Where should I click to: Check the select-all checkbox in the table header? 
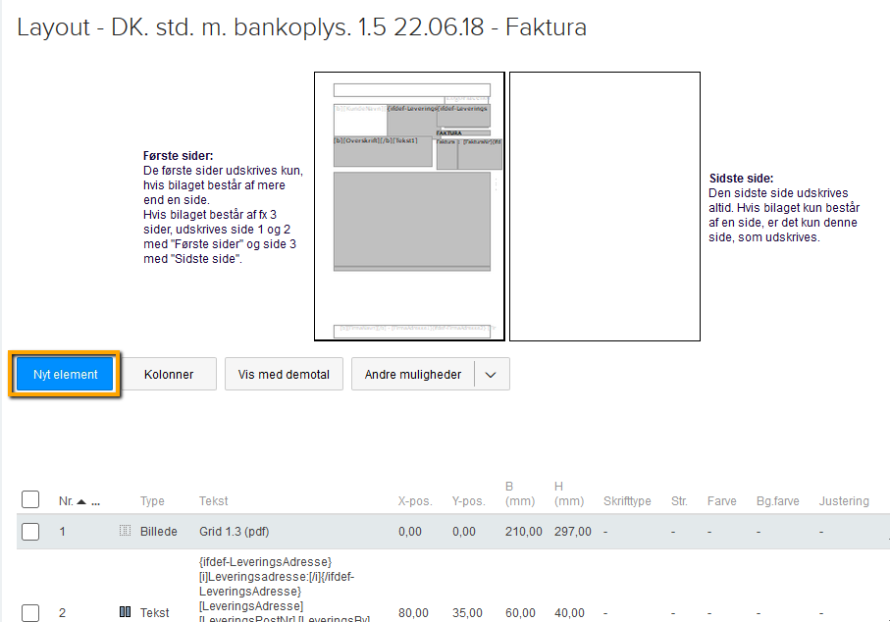[x=29, y=499]
